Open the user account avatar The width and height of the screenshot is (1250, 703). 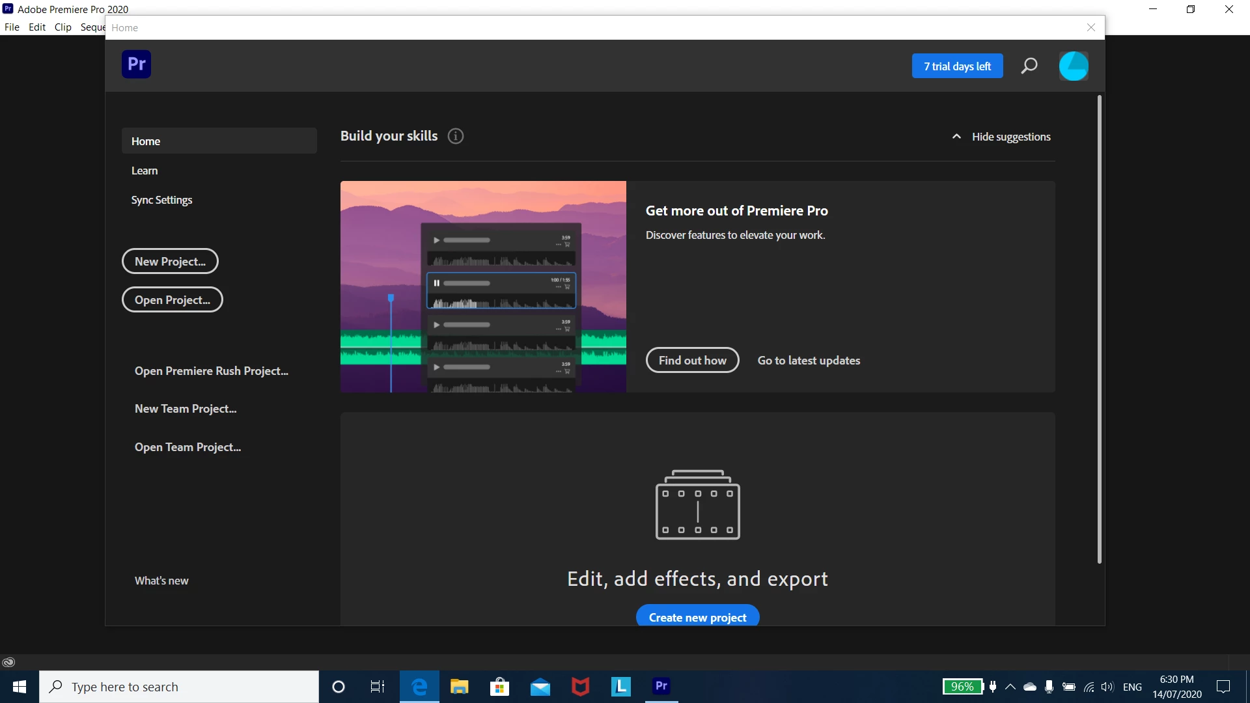[x=1073, y=66]
